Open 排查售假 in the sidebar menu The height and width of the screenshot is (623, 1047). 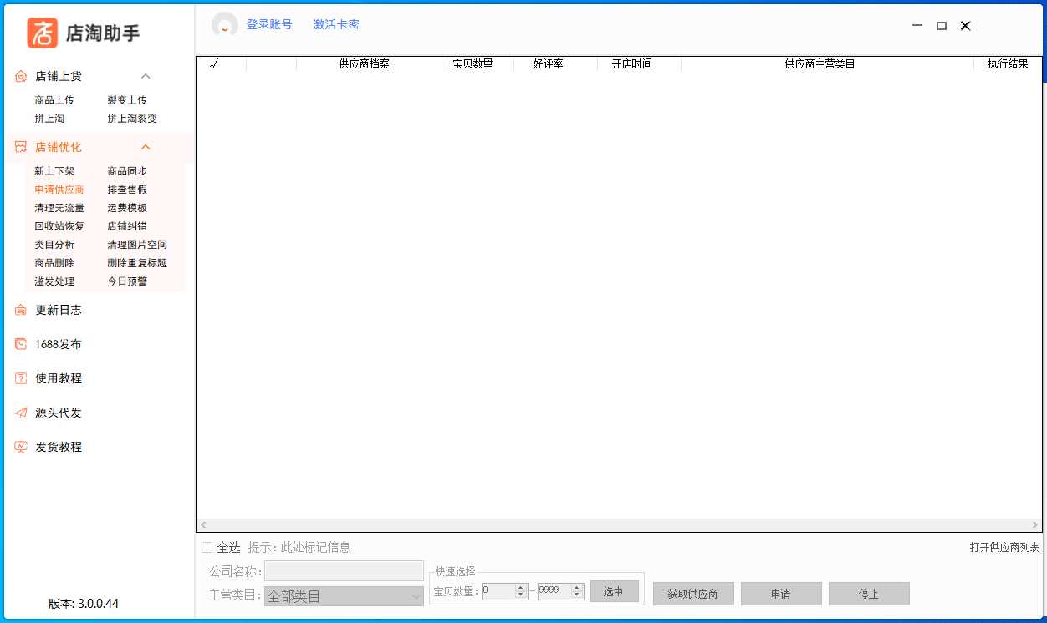[x=128, y=189]
